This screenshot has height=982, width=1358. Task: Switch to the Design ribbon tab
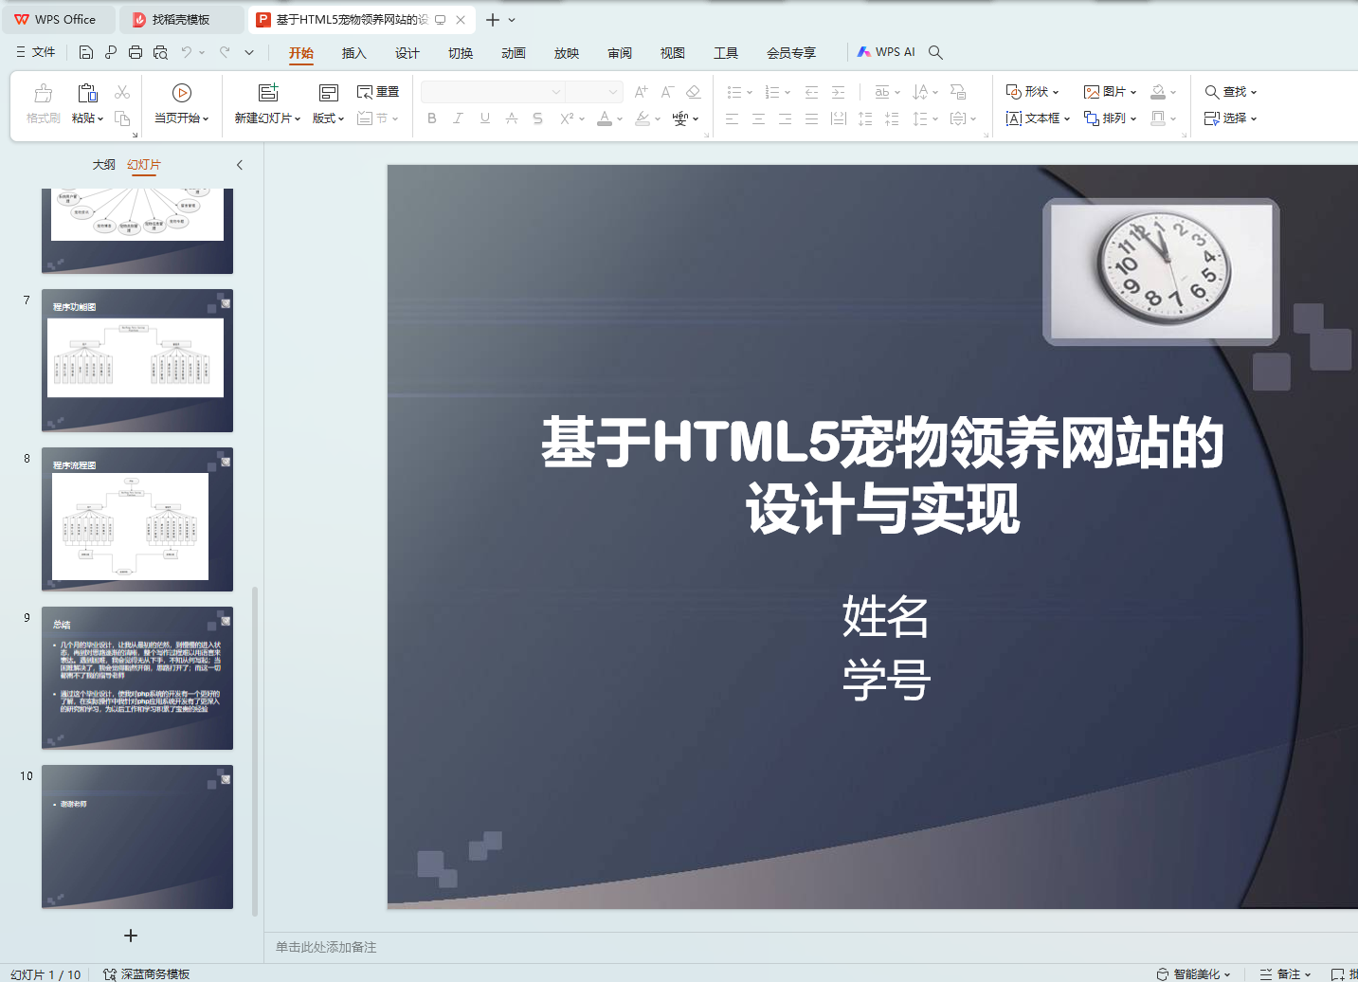(407, 53)
